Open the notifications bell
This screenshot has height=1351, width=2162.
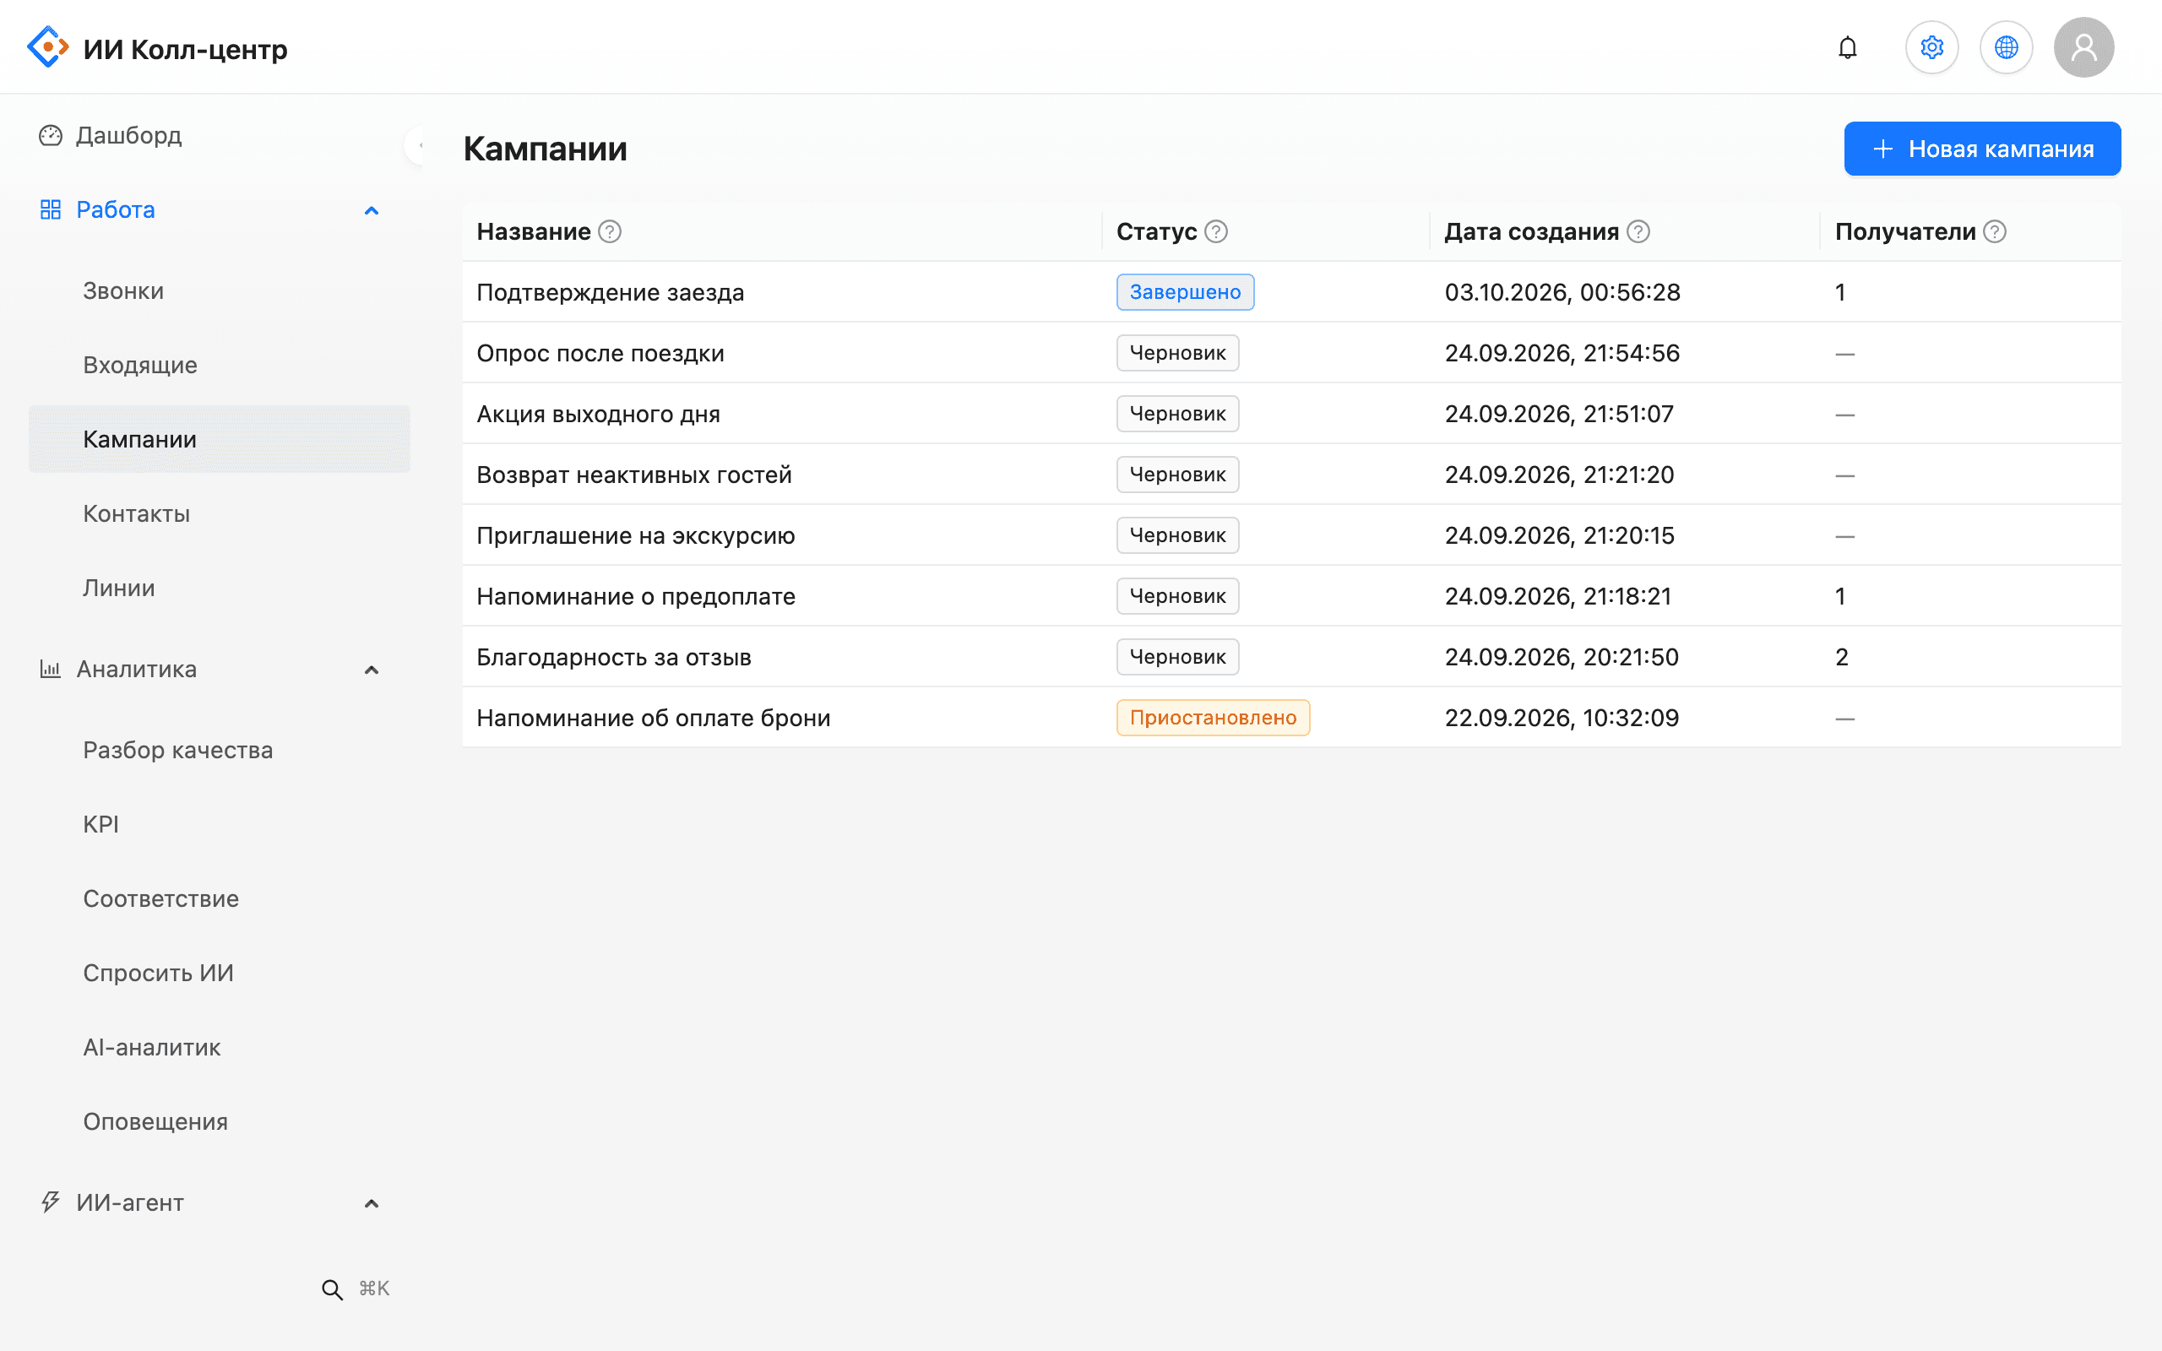(1848, 47)
